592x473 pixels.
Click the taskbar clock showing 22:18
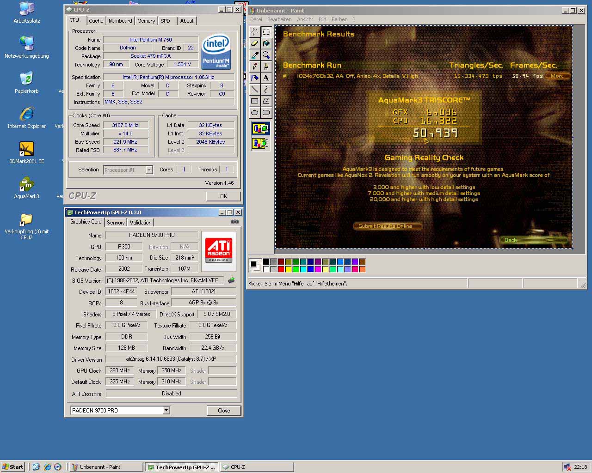pyautogui.click(x=580, y=467)
